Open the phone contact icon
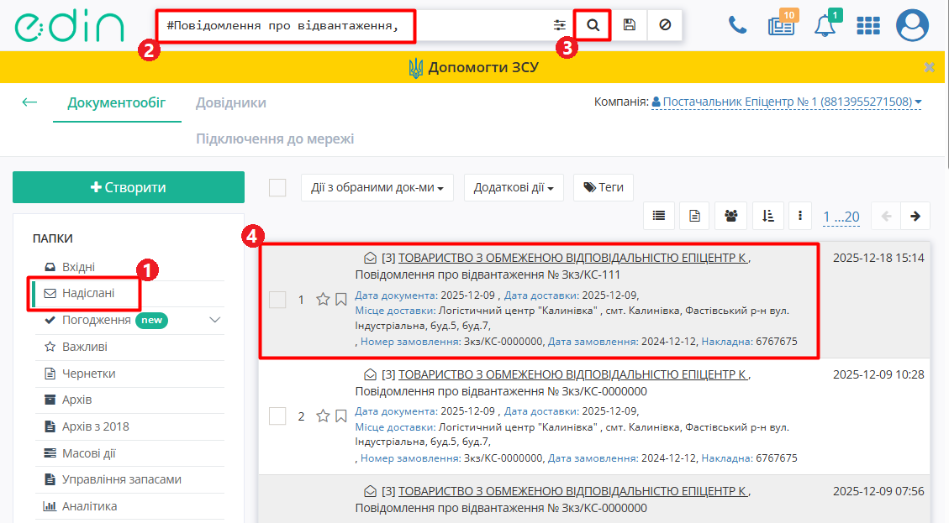Viewport: 949px width, 523px height. (x=737, y=26)
